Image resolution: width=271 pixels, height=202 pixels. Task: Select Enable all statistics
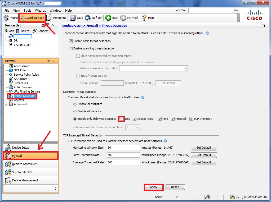(x=75, y=111)
